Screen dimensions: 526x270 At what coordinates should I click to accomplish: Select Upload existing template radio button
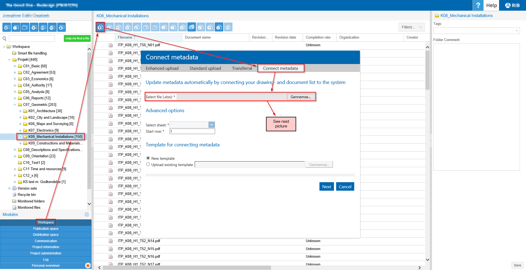pos(148,164)
